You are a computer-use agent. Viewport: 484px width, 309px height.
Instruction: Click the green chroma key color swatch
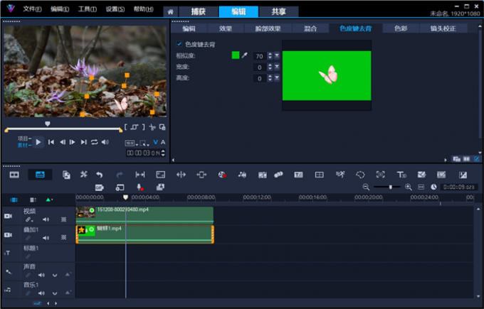coord(235,55)
